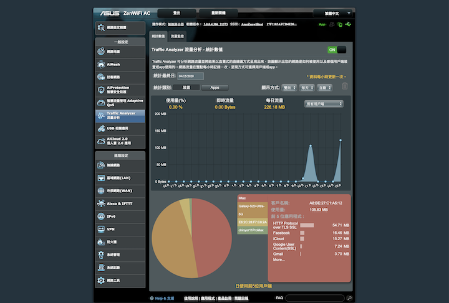
Task: Open the USB application sidebar icon
Action: (101, 129)
